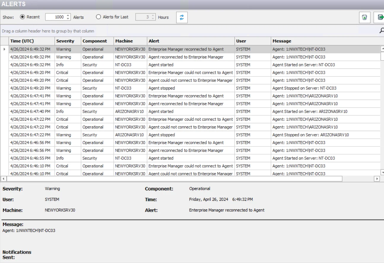Sort by the User column header

[x=253, y=41]
